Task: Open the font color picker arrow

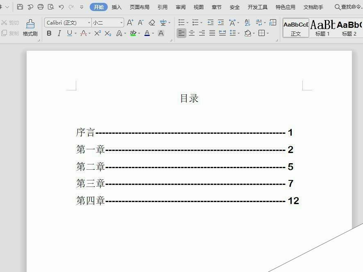Action: tap(152, 34)
